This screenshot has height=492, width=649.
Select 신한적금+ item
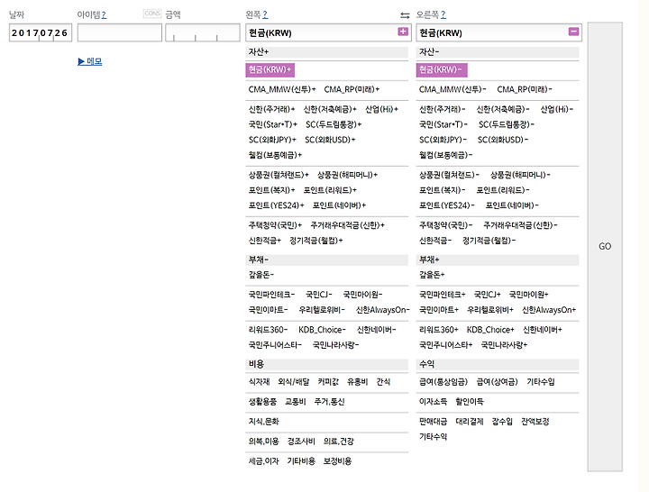pos(265,241)
